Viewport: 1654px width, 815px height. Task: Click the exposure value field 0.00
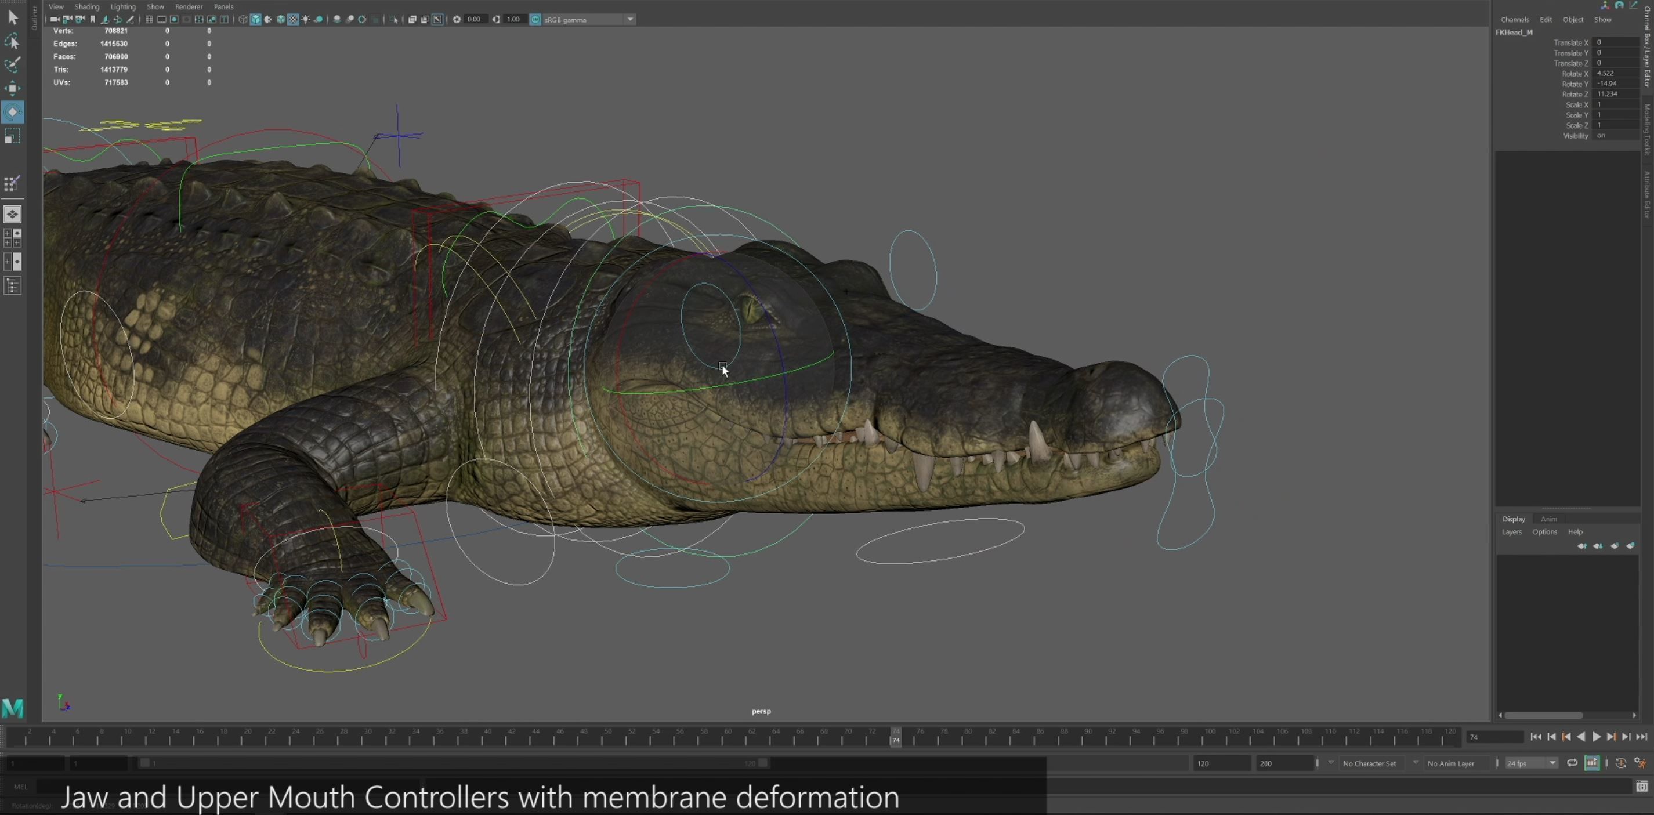[476, 19]
